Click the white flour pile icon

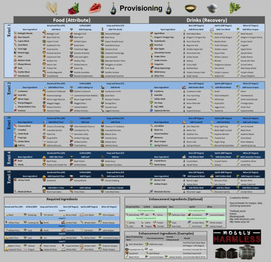212,8
